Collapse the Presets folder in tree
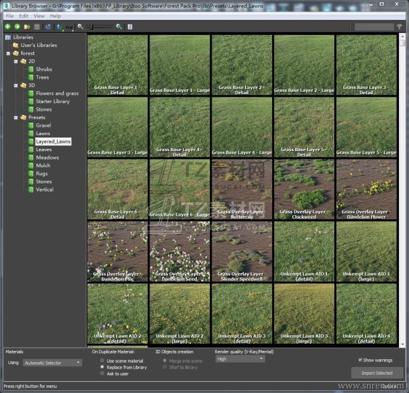 [15, 117]
